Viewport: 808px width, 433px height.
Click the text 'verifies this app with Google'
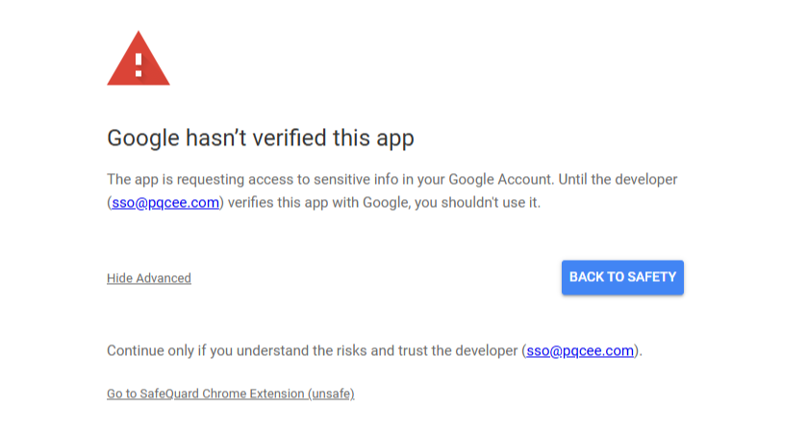[x=318, y=203]
